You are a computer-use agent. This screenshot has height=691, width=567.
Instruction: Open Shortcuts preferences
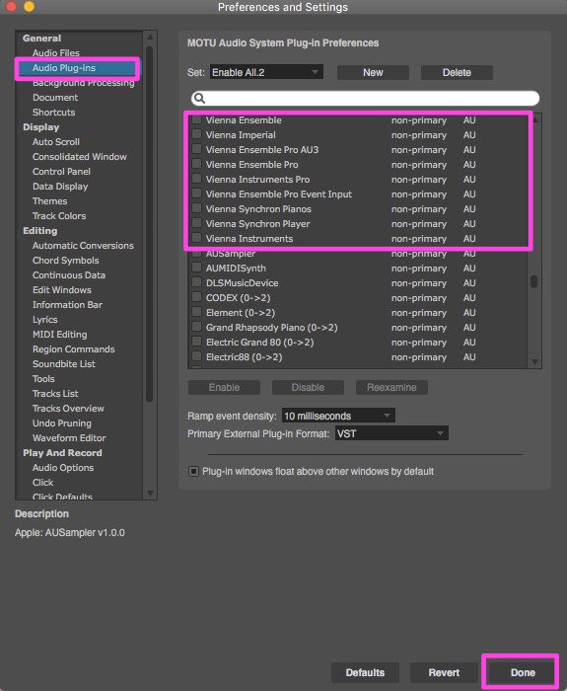coord(53,113)
